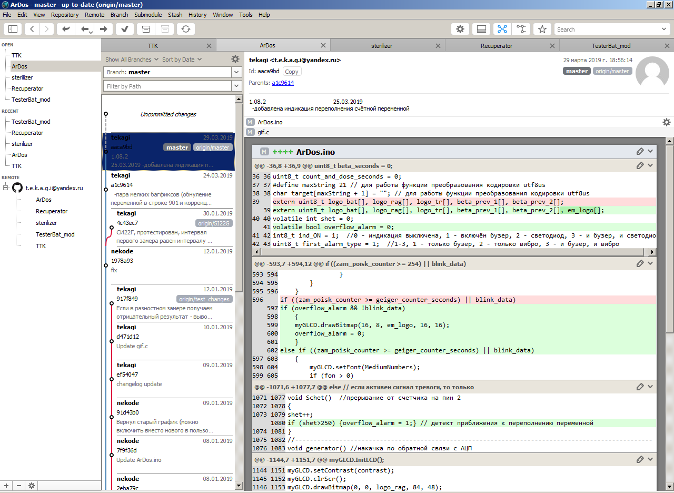Toggle the log panel view button
674x493 pixels.
click(x=480, y=29)
